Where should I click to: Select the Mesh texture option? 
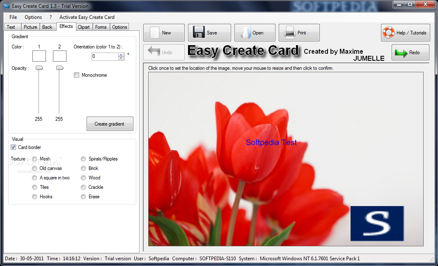pyautogui.click(x=34, y=159)
